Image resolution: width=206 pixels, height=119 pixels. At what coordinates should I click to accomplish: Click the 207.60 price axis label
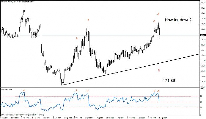click(x=203, y=45)
